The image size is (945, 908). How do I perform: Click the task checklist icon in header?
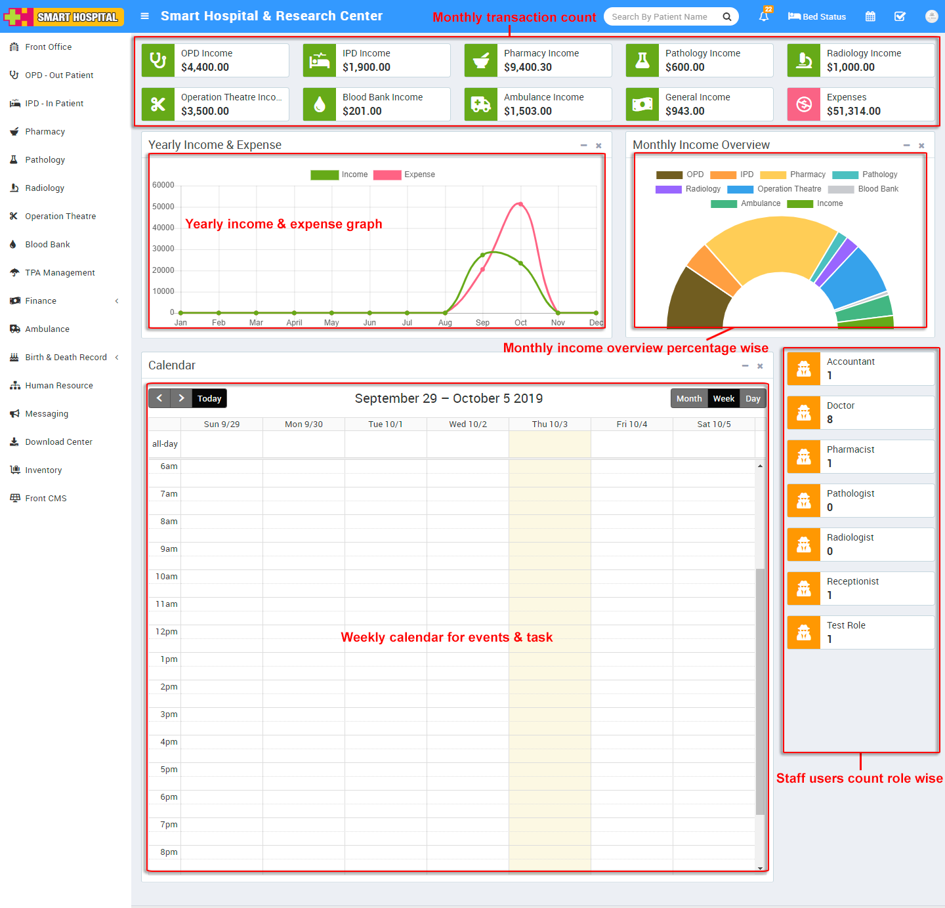coord(900,16)
